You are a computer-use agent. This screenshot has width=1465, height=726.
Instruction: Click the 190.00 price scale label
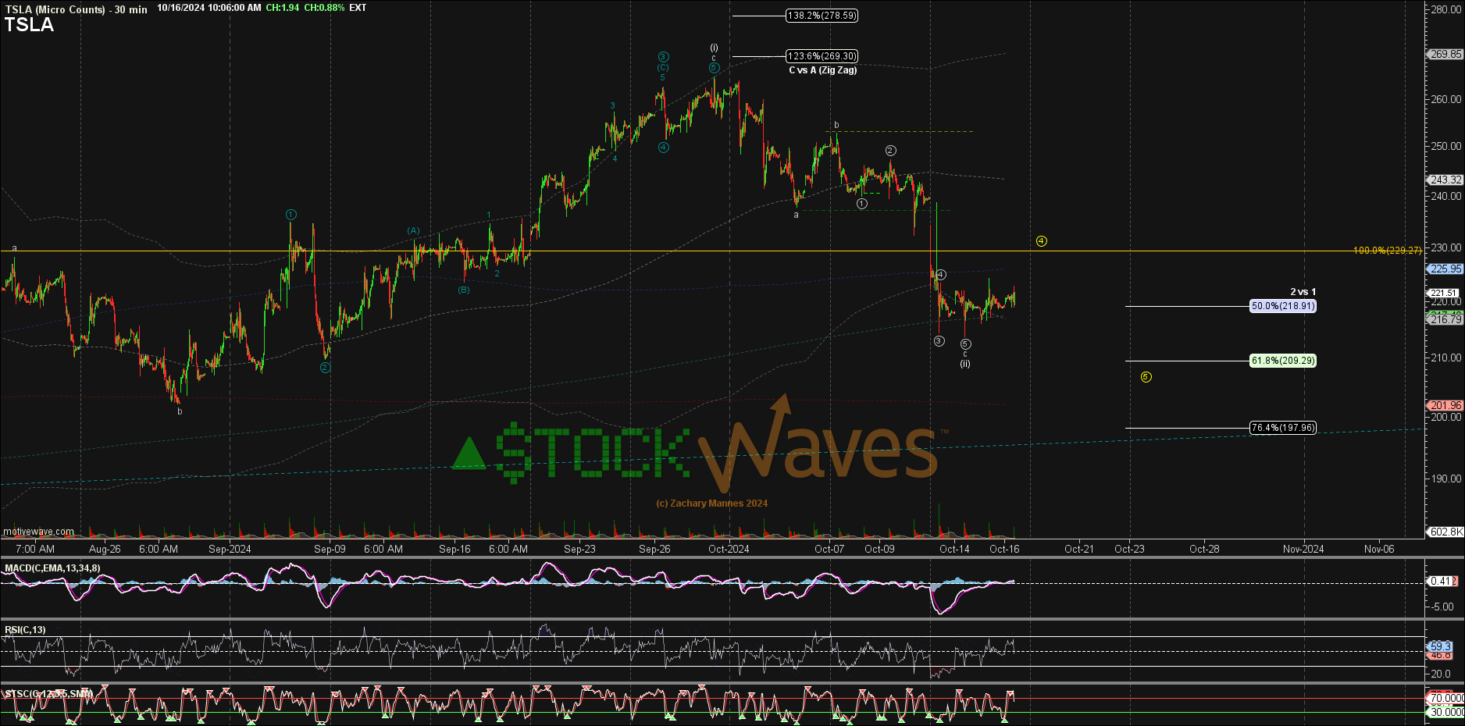click(x=1446, y=479)
